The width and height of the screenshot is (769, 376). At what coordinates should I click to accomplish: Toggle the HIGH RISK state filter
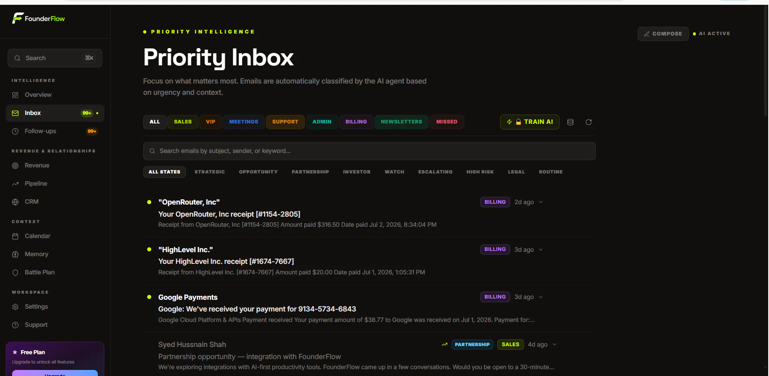pyautogui.click(x=480, y=172)
